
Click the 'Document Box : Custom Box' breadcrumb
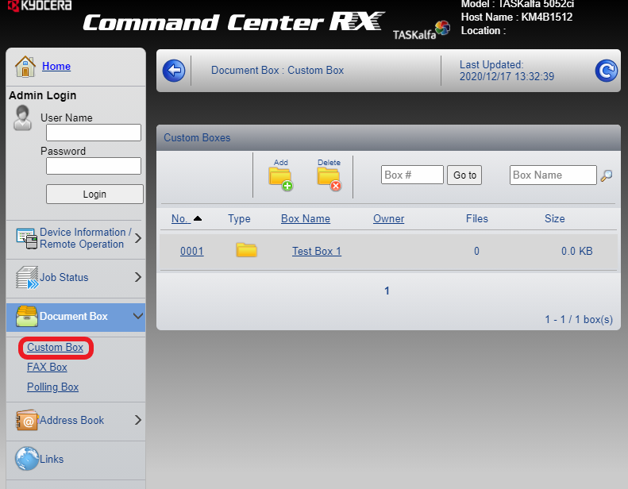click(x=278, y=71)
